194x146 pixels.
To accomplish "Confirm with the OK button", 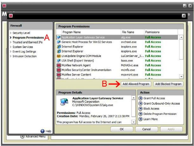I will click(122, 129).
